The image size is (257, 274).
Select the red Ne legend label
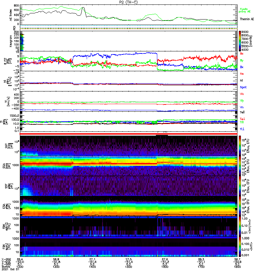[242, 74]
